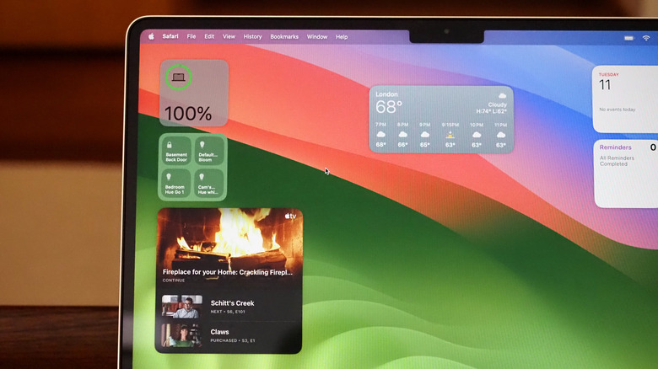Open the Claws thumbnail
The width and height of the screenshot is (658, 369).
[181, 335]
